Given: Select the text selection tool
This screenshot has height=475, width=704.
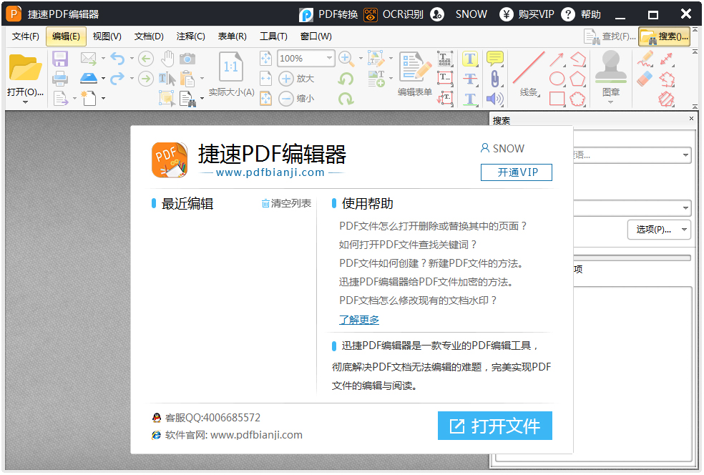Looking at the screenshot, I should coord(167,79).
